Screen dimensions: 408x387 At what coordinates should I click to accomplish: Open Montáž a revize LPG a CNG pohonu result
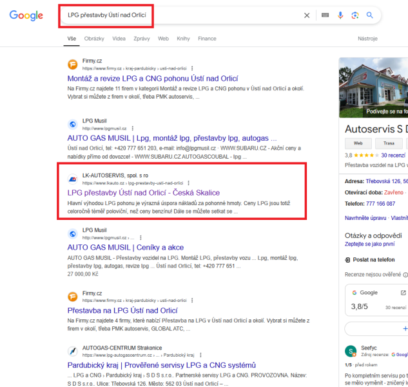click(x=153, y=79)
